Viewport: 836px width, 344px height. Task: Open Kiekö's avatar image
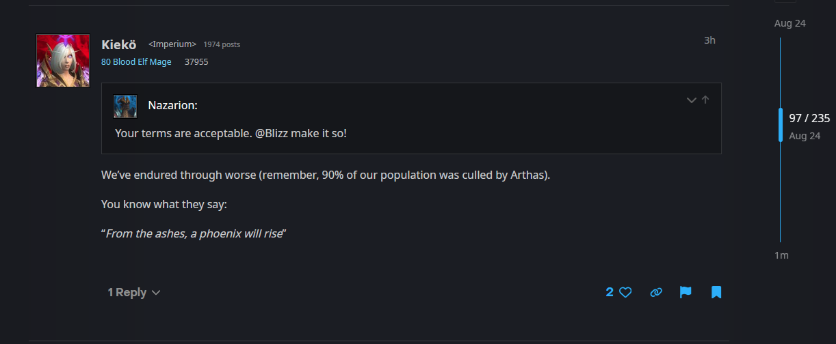63,61
